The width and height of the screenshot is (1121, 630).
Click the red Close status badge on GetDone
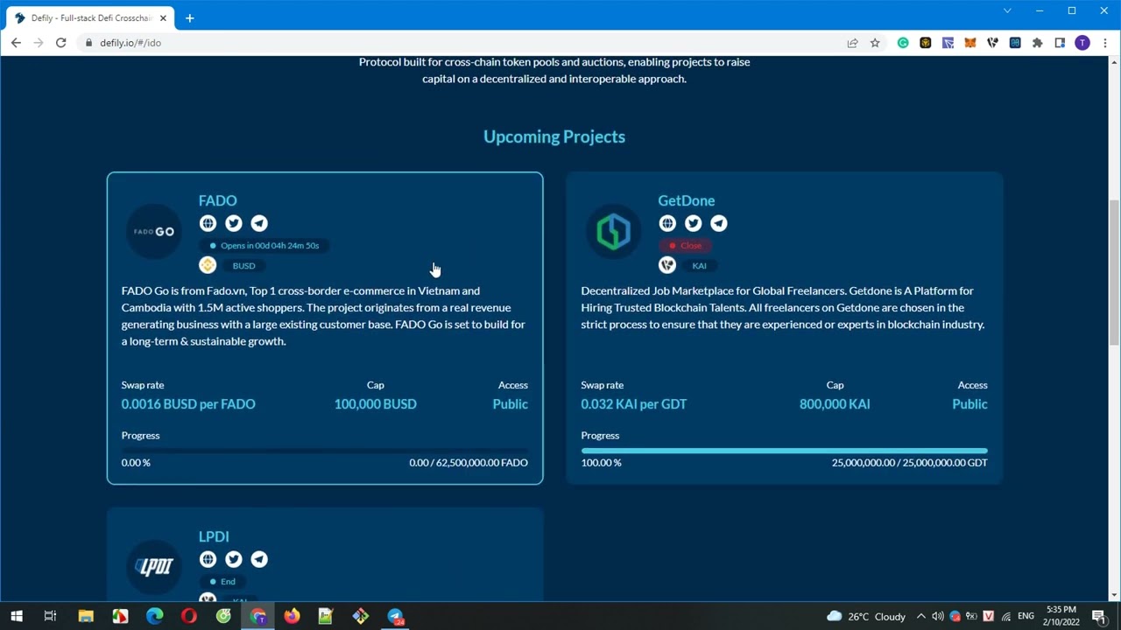tap(686, 245)
